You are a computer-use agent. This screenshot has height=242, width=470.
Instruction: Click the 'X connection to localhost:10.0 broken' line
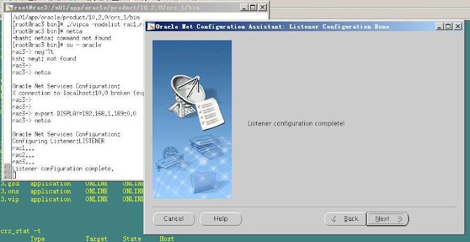(x=78, y=93)
